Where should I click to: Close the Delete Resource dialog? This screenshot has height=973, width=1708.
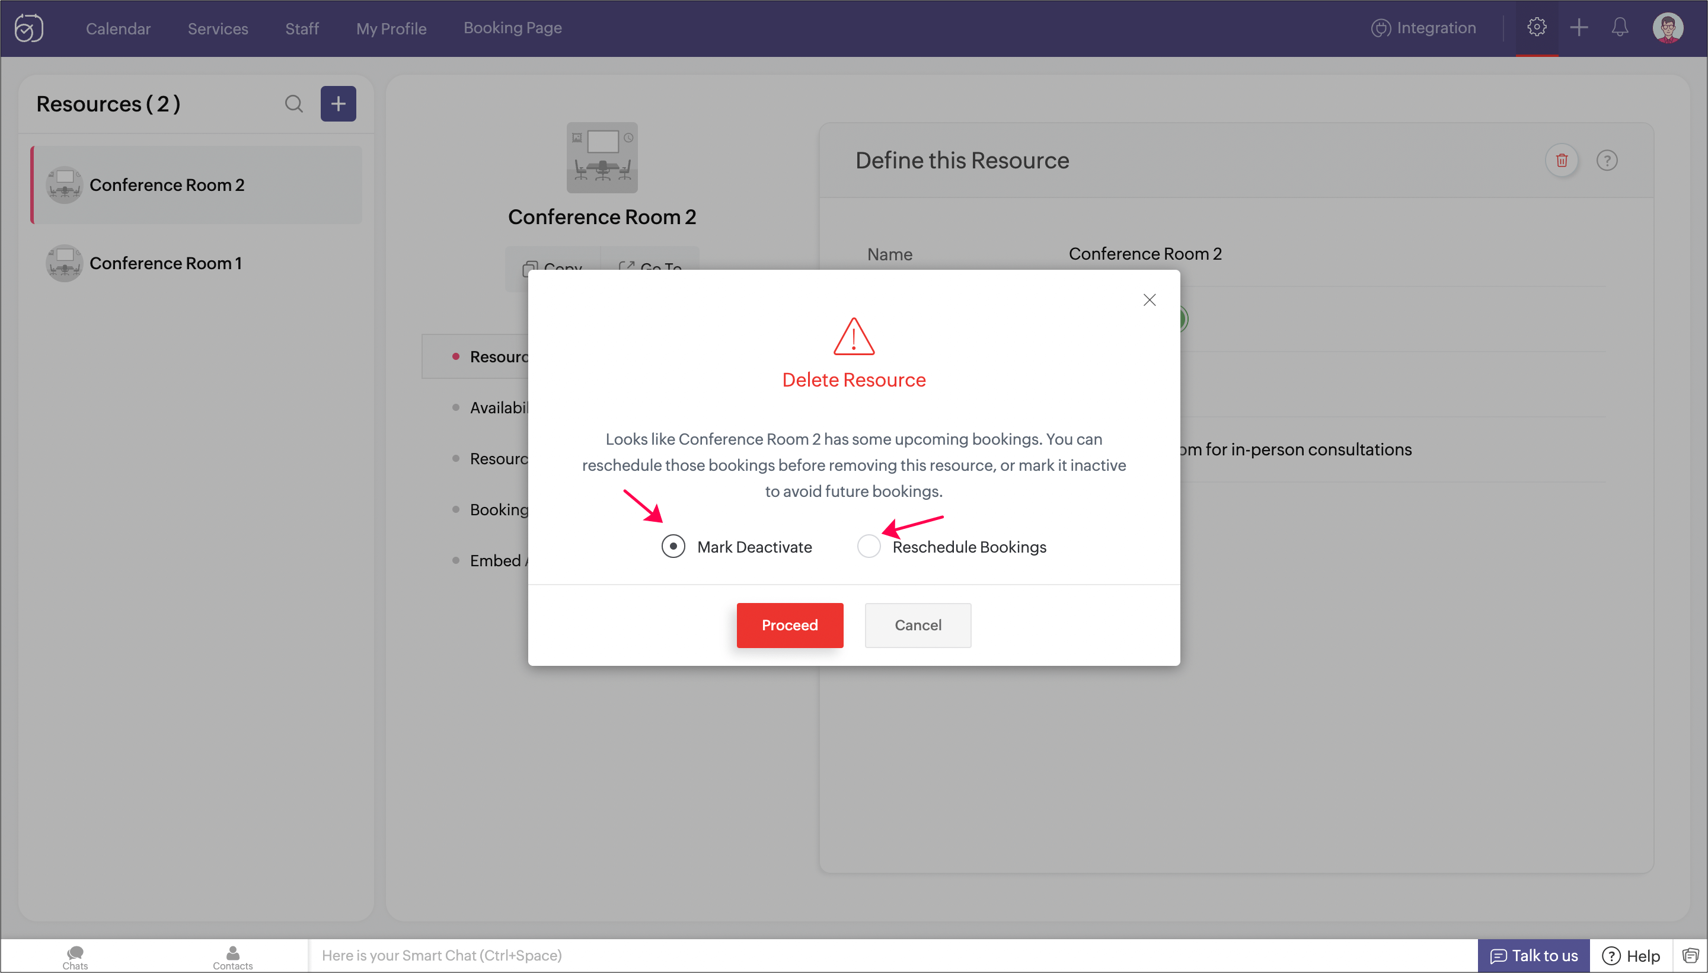point(1150,300)
